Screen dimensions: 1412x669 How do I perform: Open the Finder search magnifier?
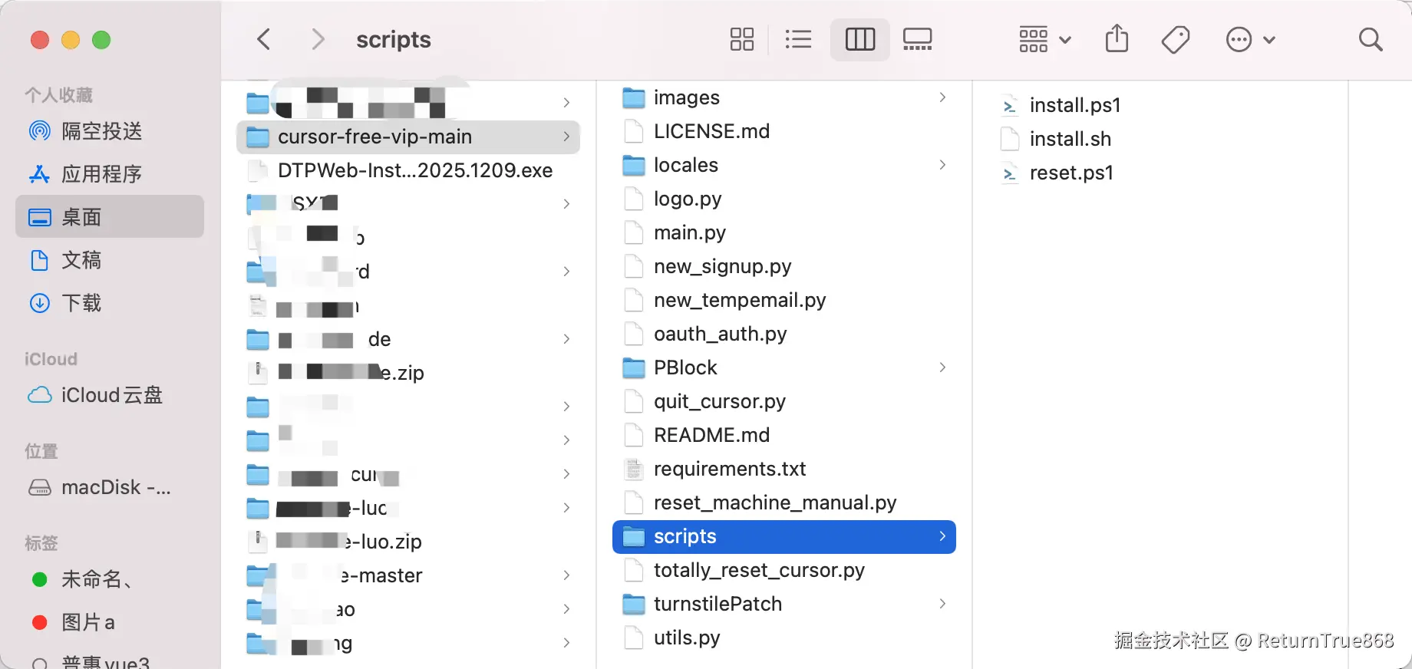pyautogui.click(x=1370, y=39)
